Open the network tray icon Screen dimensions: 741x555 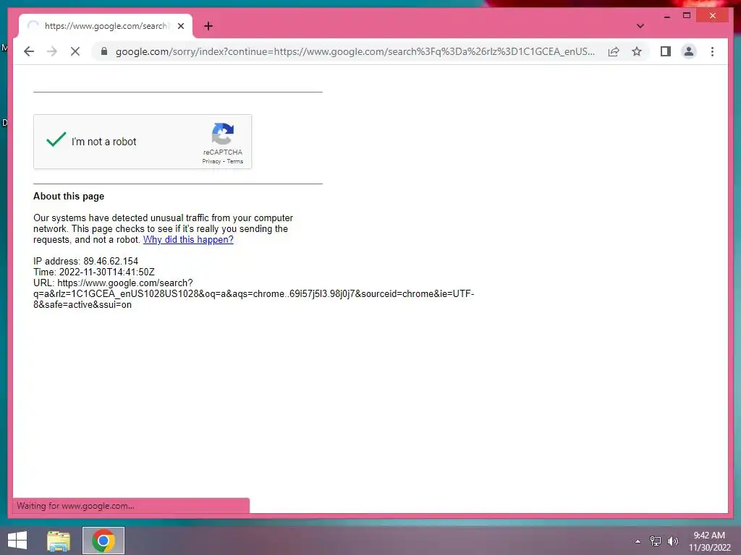[656, 541]
